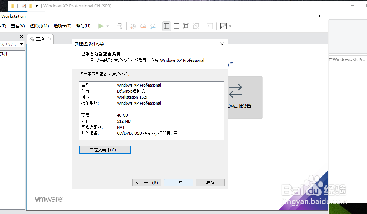Click 自定义硬件(C)... button

pyautogui.click(x=105, y=150)
